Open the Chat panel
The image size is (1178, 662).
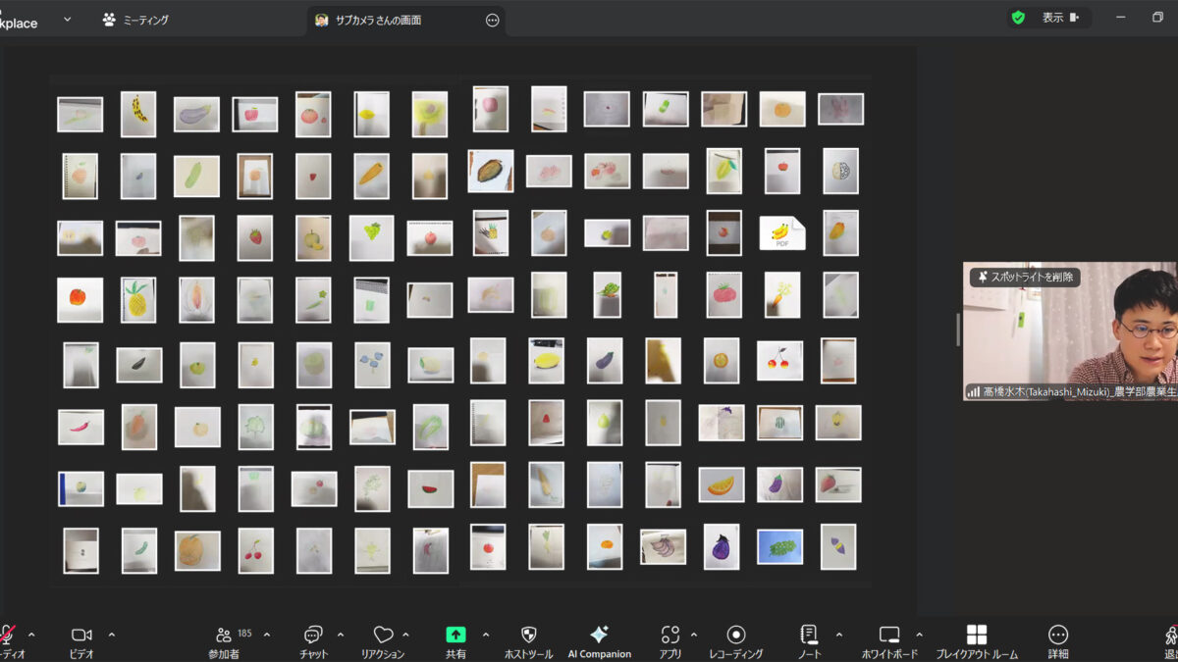[313, 635]
